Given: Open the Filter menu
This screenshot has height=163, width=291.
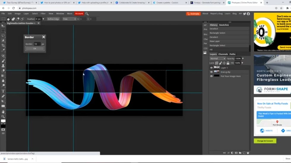Looking at the screenshot, I should (43, 14).
